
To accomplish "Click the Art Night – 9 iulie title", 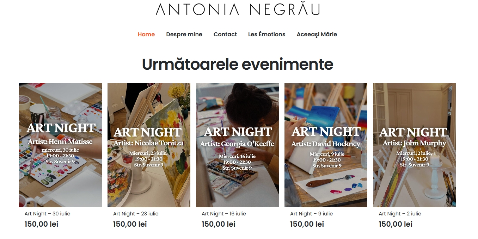I will 311,214.
